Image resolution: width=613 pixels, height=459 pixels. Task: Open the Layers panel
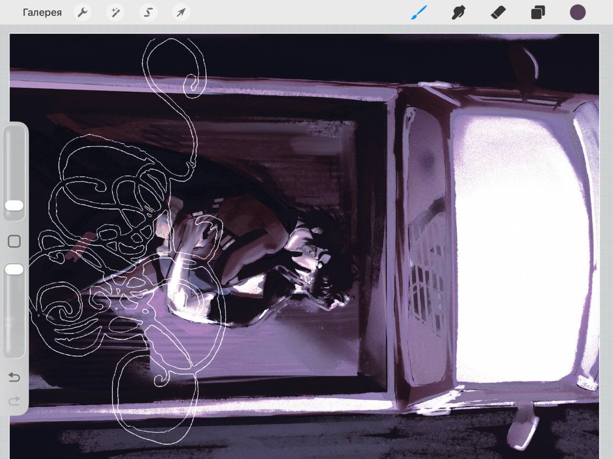pos(537,13)
